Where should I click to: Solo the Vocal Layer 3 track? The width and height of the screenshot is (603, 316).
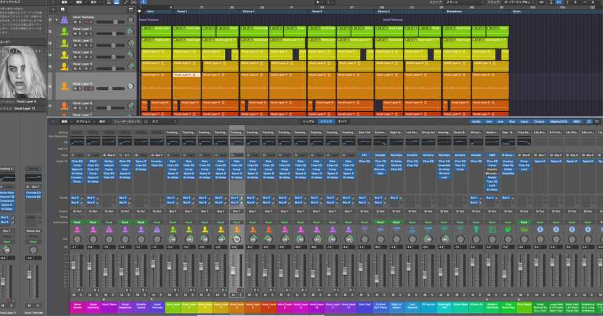(80, 57)
